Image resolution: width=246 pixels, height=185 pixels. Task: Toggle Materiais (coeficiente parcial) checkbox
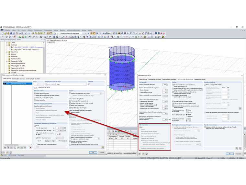coord(70,101)
